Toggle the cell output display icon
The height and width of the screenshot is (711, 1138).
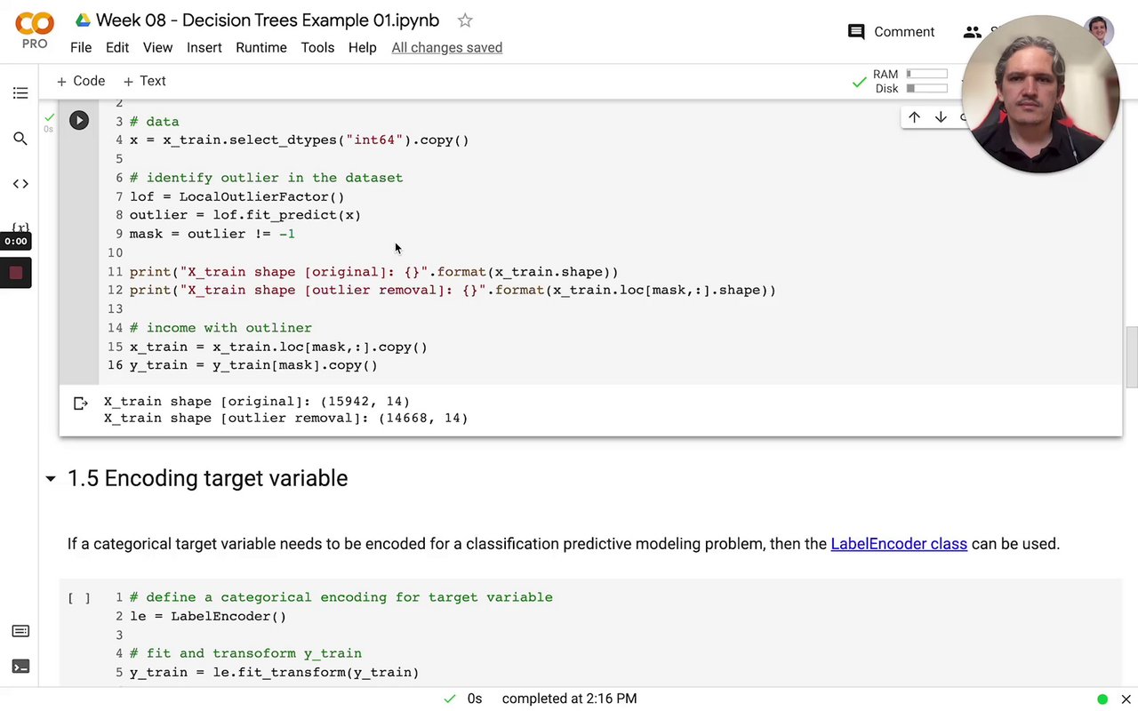coord(81,403)
